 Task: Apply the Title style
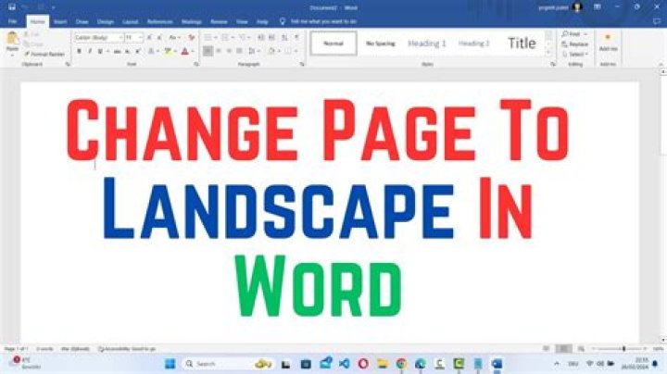tap(522, 43)
